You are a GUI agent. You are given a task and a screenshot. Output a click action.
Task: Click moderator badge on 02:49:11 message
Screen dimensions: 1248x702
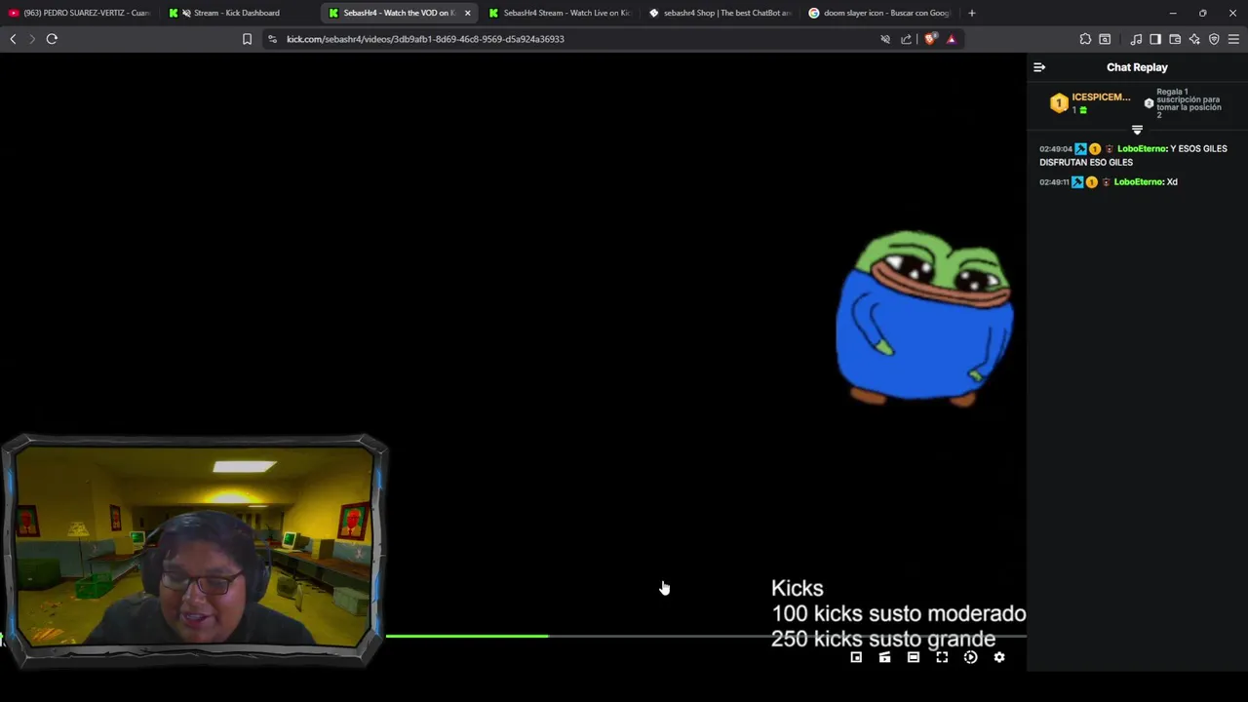point(1077,182)
